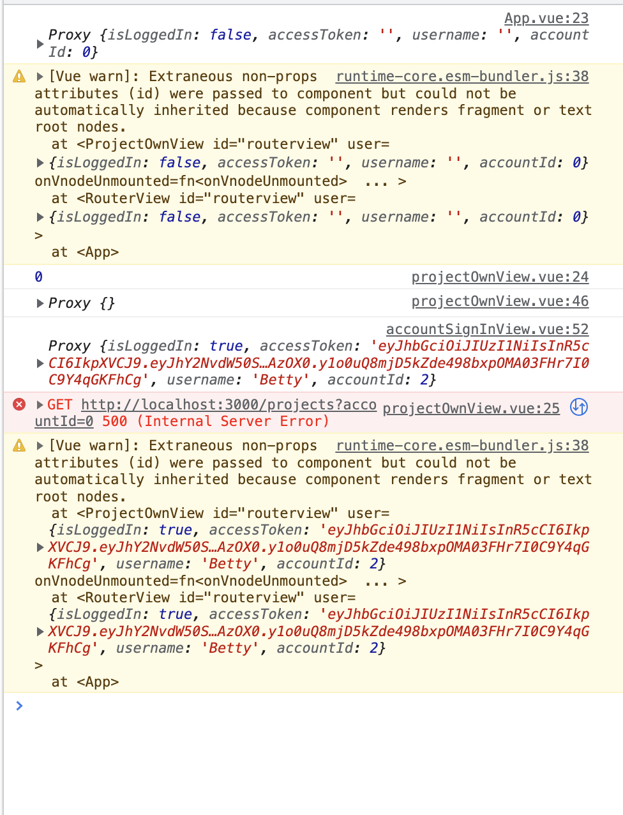Expand the Proxy object logged from App.vue
The image size is (623, 815).
click(40, 43)
